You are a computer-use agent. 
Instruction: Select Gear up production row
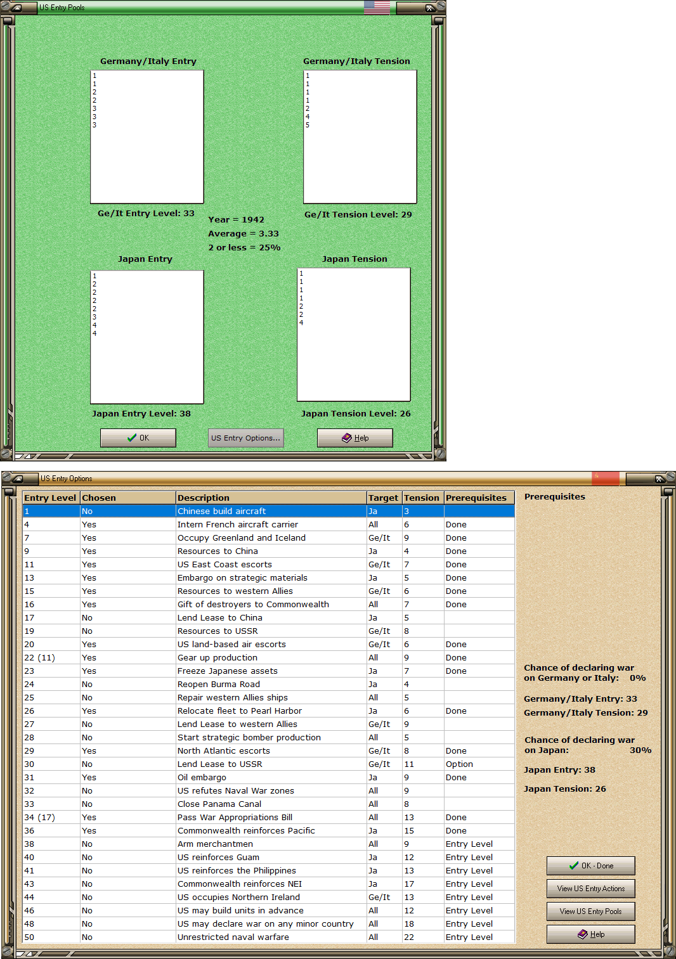[x=268, y=657]
